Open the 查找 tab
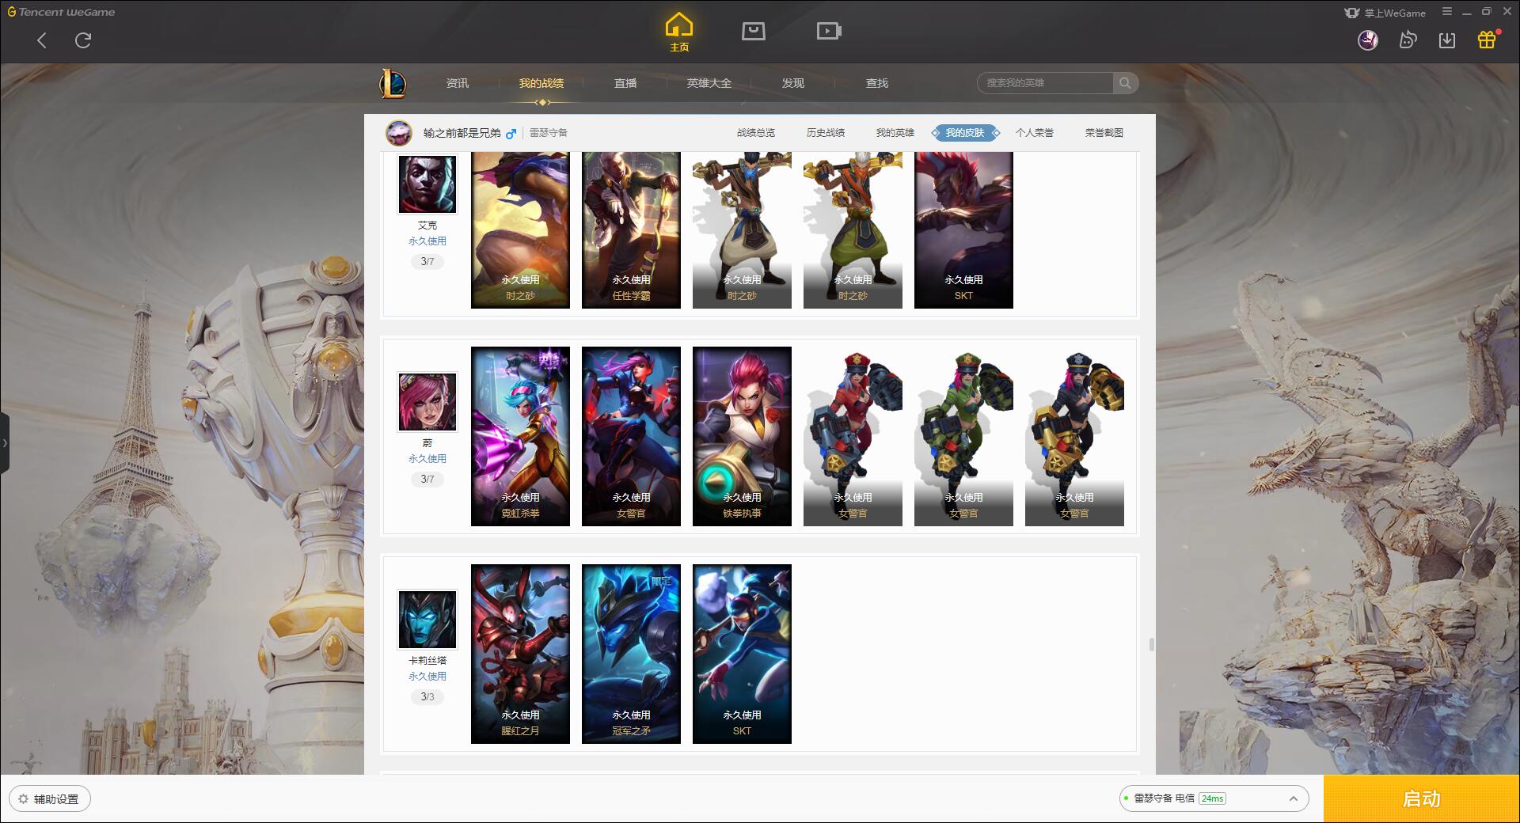 pyautogui.click(x=877, y=83)
